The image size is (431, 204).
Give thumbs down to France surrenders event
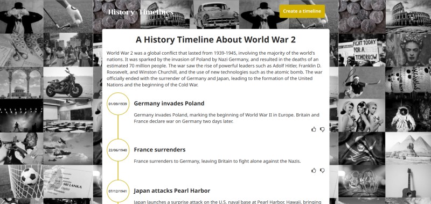click(322, 170)
